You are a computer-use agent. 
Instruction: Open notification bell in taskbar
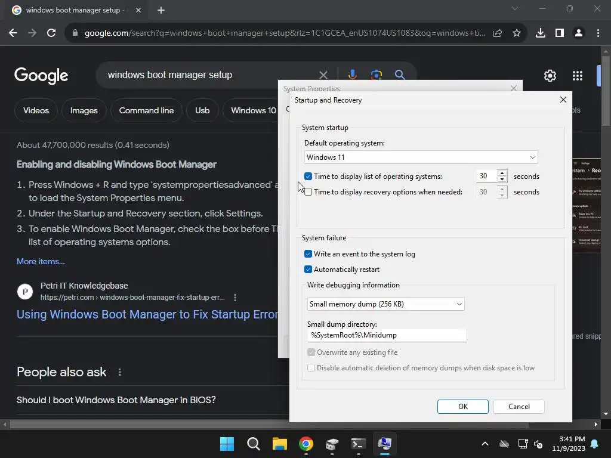pyautogui.click(x=595, y=444)
